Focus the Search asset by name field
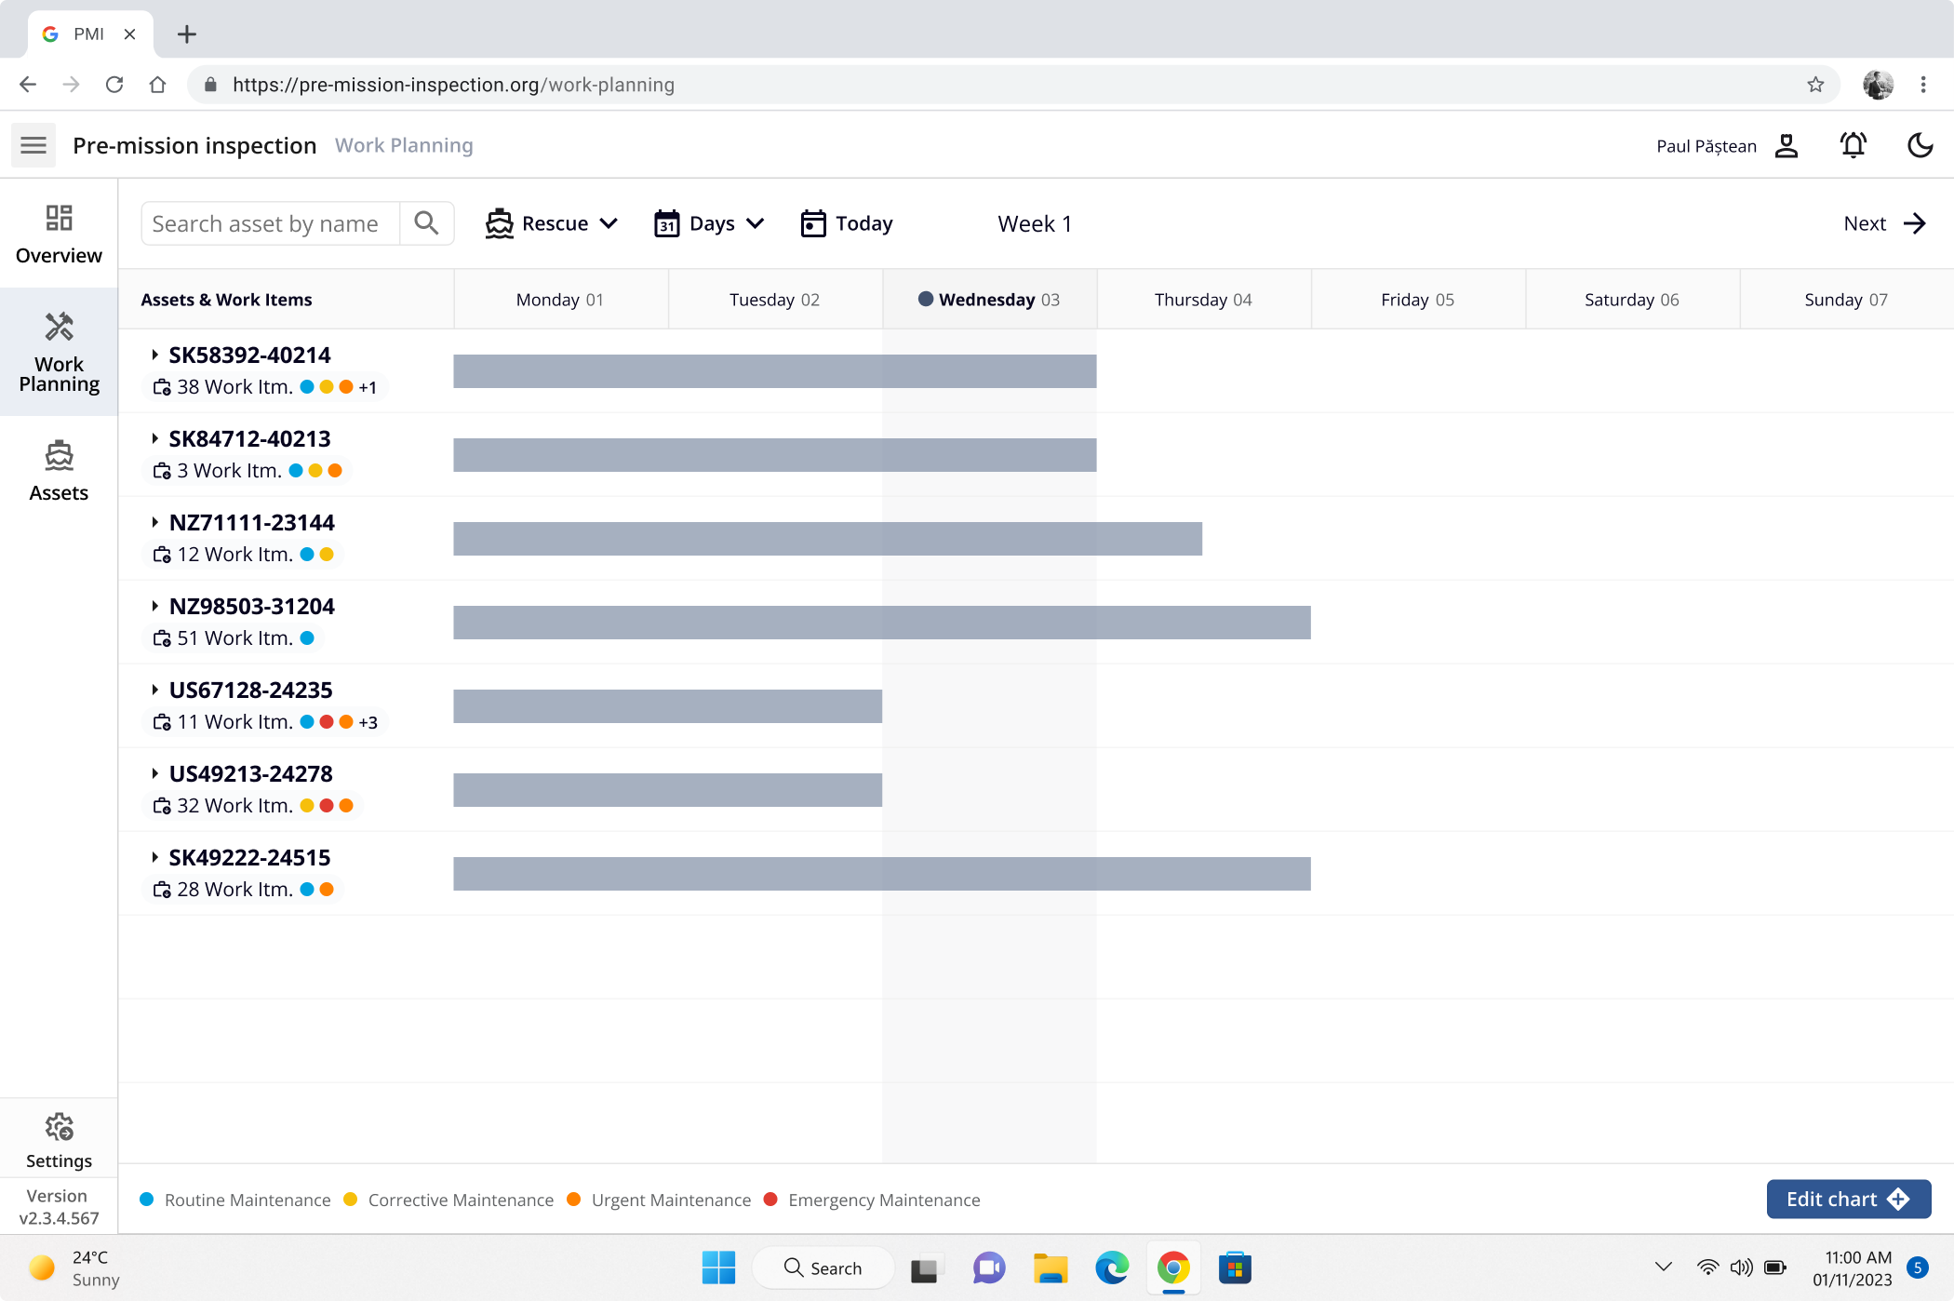This screenshot has height=1301, width=1954. pyautogui.click(x=270, y=223)
